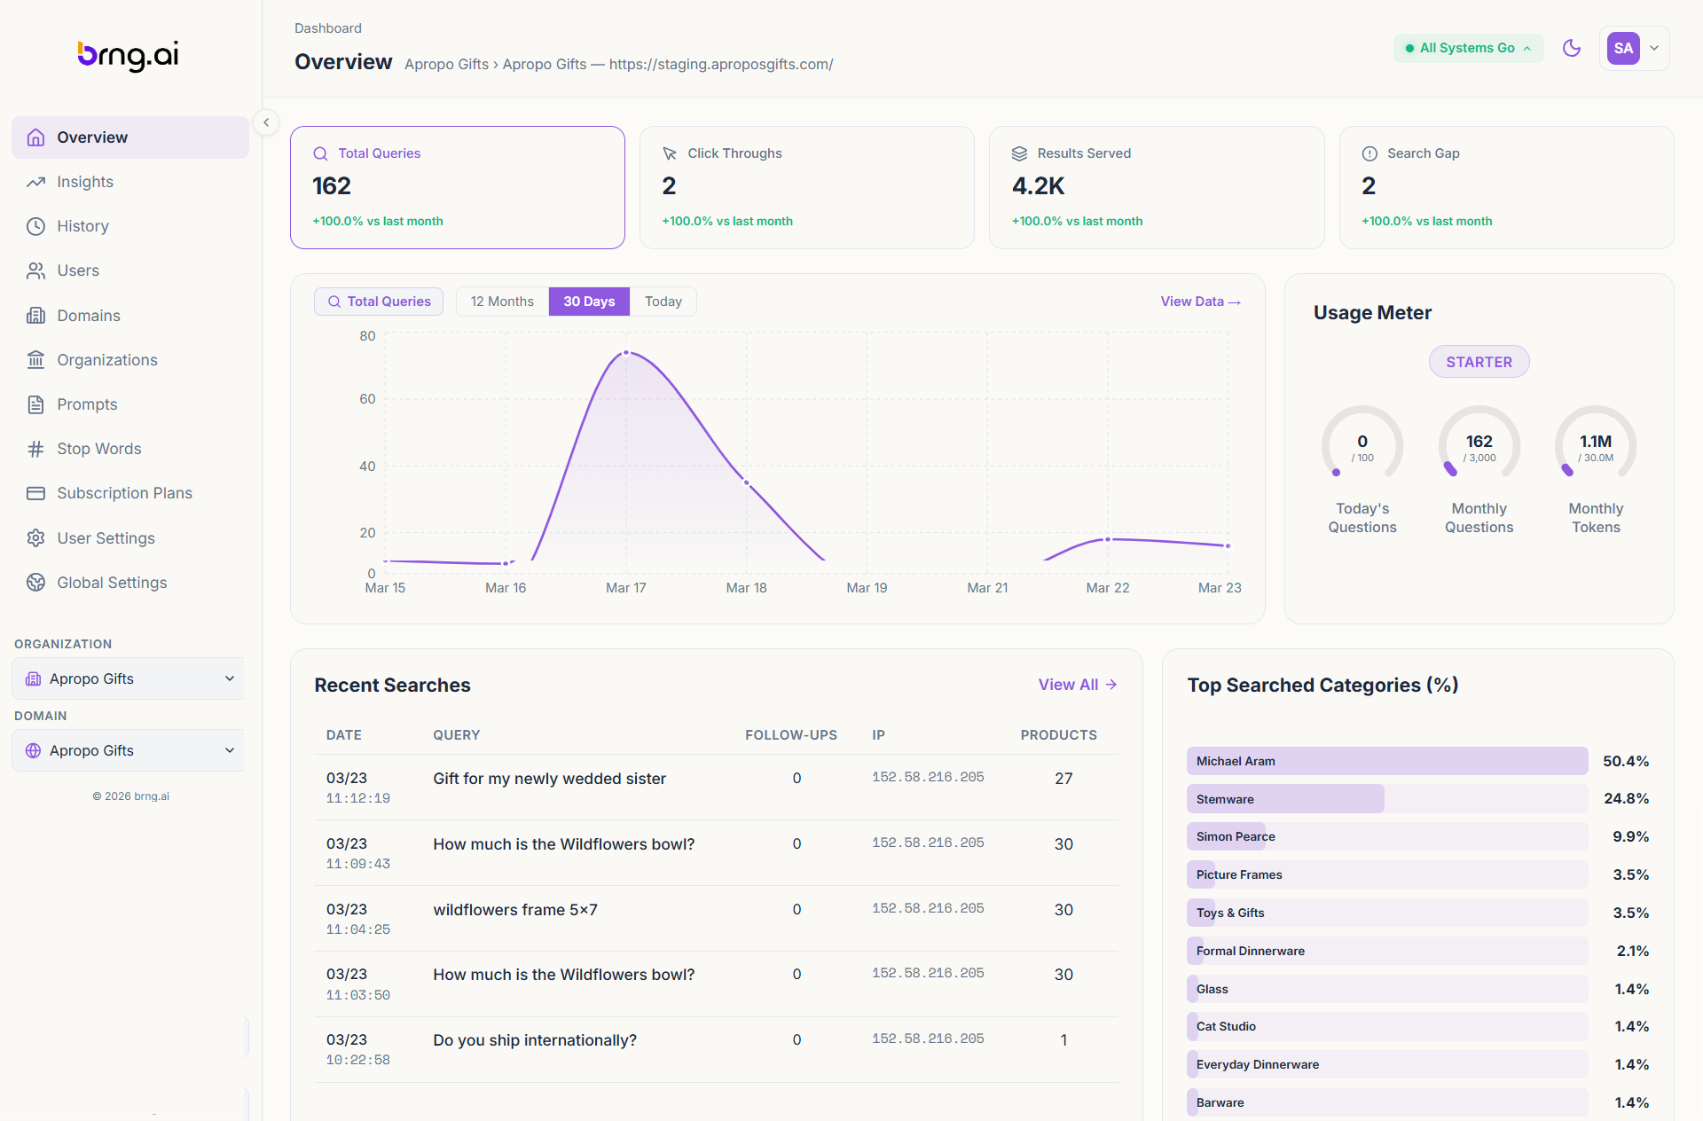Click layers icon on Results Served card

click(1019, 153)
